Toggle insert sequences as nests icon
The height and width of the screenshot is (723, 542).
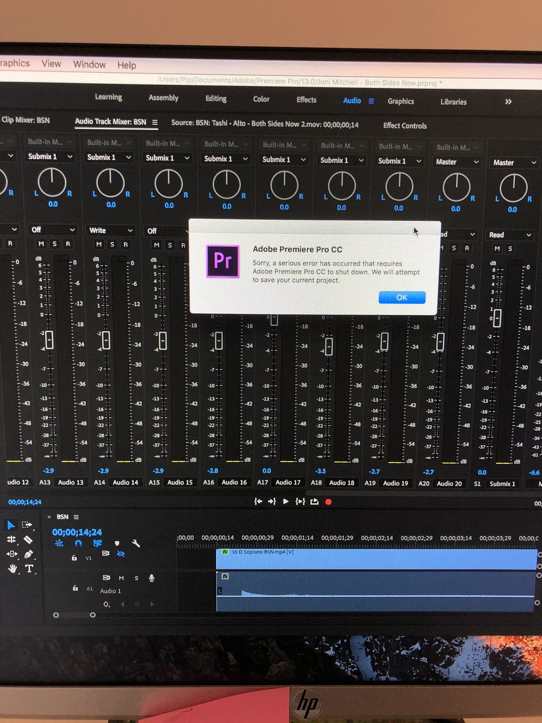(59, 543)
